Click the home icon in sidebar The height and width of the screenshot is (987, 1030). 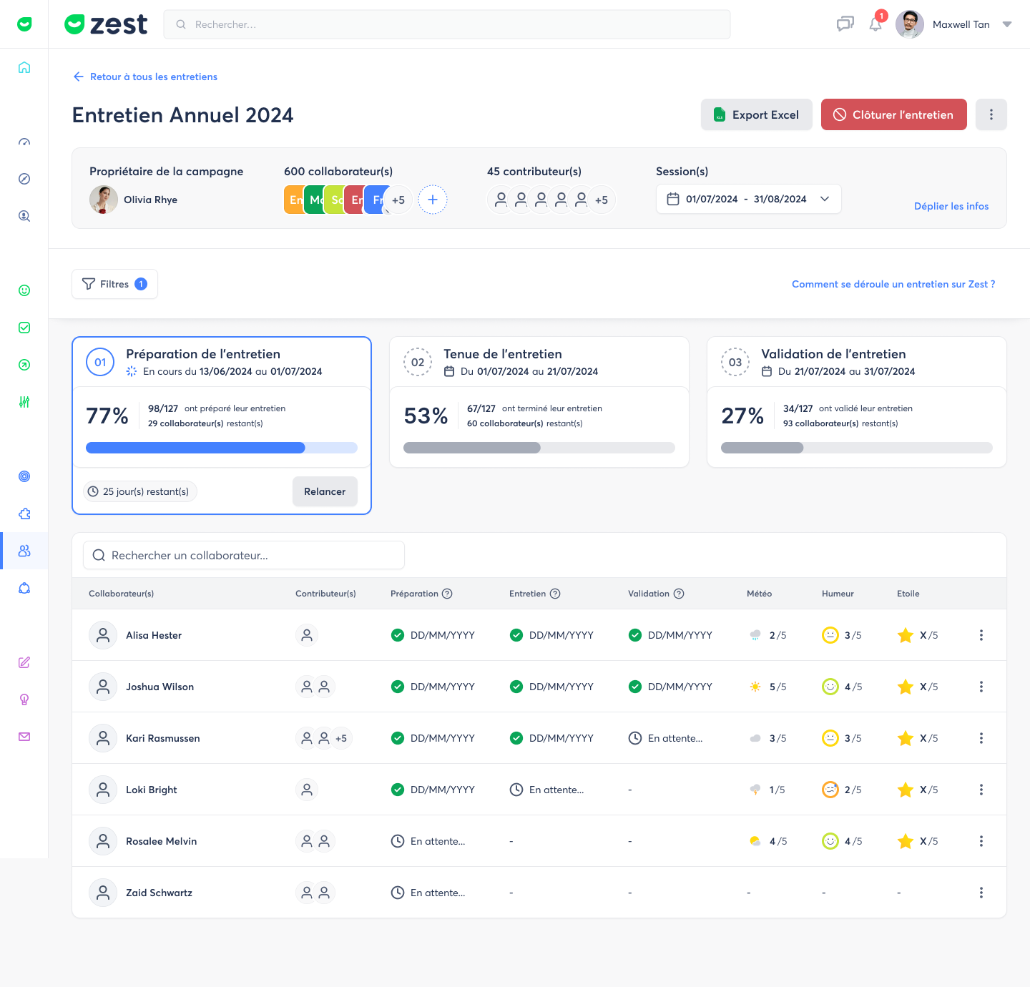[24, 67]
